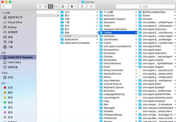Select Install OS X Yosemite volume
Screen dimensions: 176x122
coord(18,57)
